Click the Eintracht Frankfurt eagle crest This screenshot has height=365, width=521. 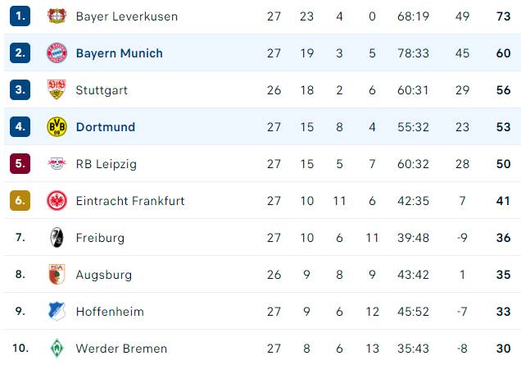(57, 201)
